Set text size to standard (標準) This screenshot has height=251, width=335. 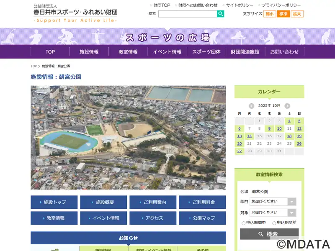pos(283,14)
